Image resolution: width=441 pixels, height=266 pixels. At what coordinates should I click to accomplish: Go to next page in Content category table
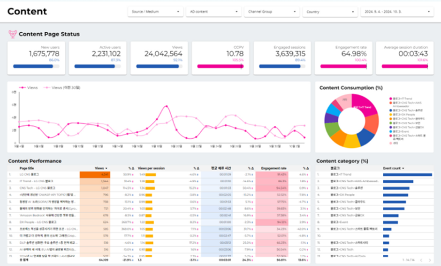pyautogui.click(x=430, y=260)
